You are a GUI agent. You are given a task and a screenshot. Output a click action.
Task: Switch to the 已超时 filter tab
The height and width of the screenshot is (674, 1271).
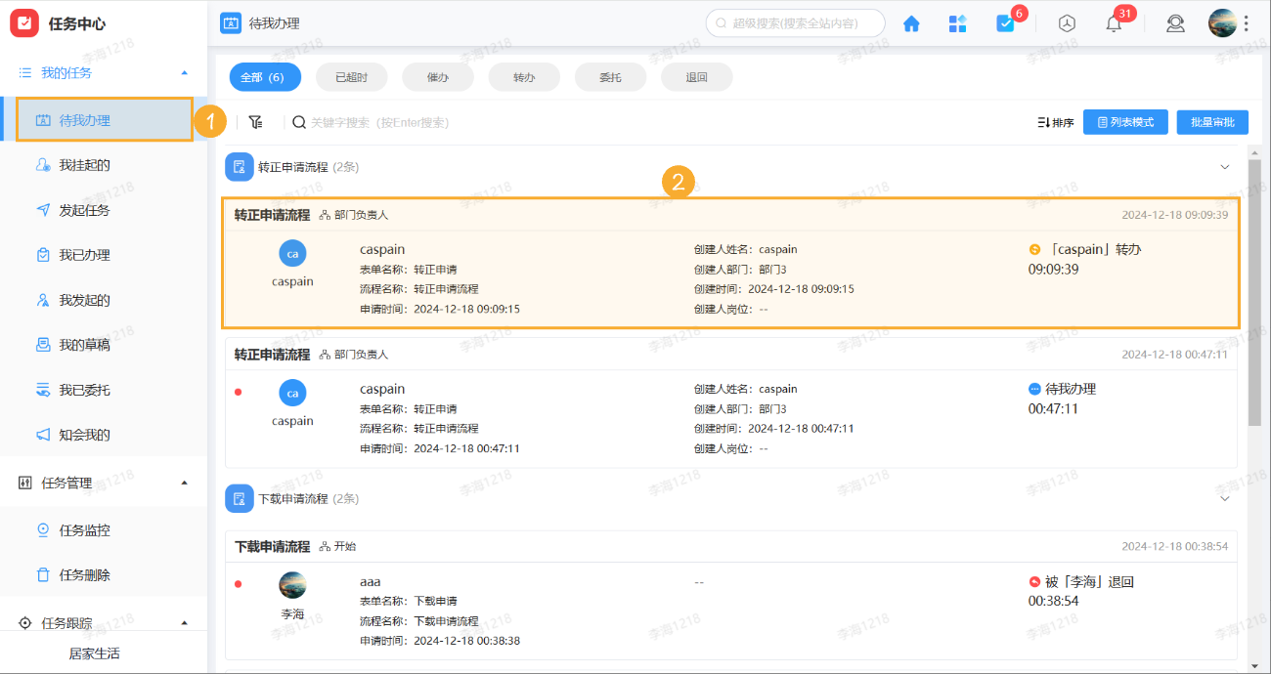pyautogui.click(x=352, y=76)
